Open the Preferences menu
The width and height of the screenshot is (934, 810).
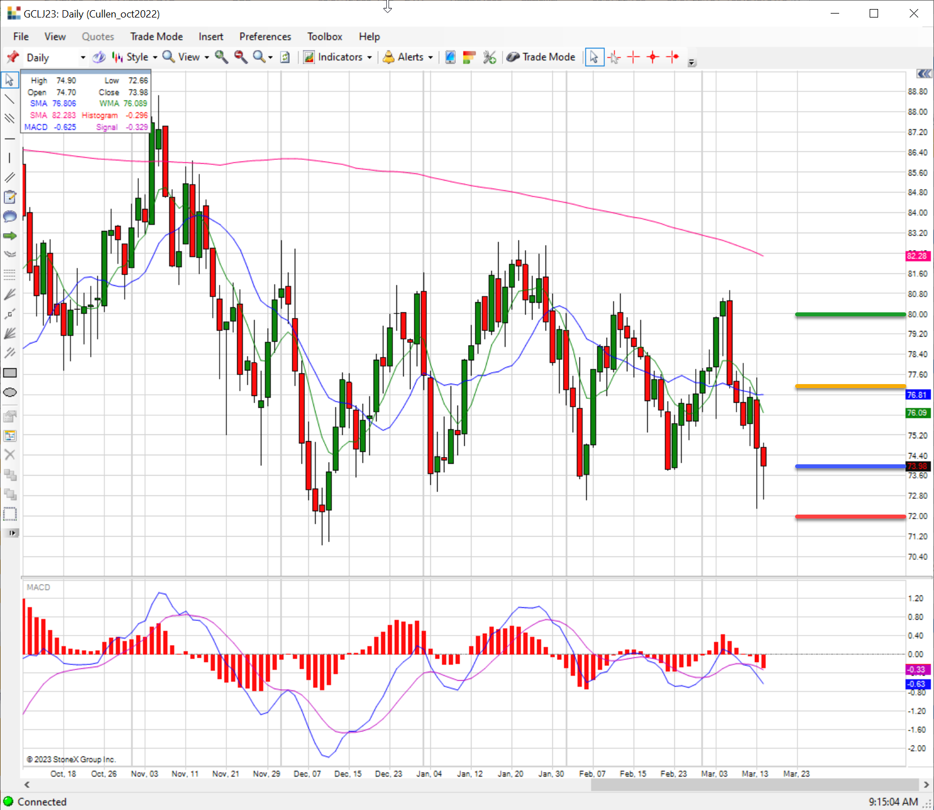tap(265, 37)
